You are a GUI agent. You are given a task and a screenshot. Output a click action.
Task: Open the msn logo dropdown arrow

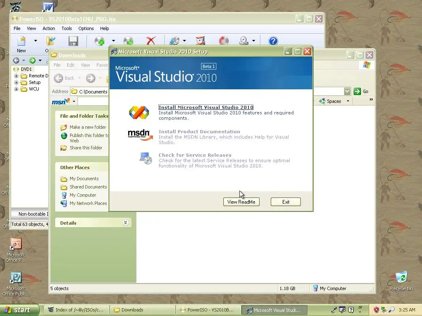(74, 102)
